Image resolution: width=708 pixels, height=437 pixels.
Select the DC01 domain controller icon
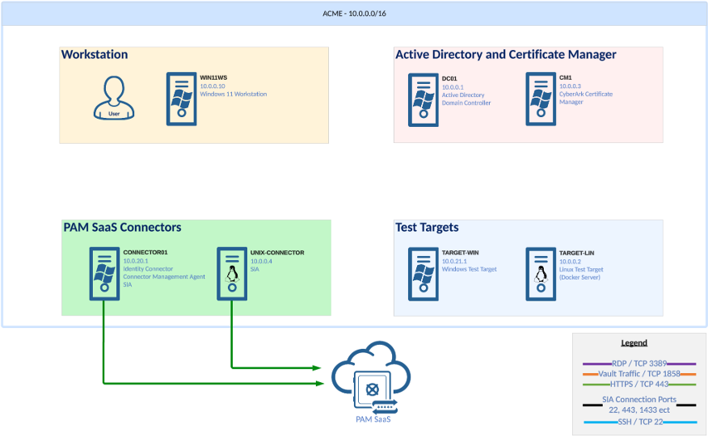tap(423, 99)
